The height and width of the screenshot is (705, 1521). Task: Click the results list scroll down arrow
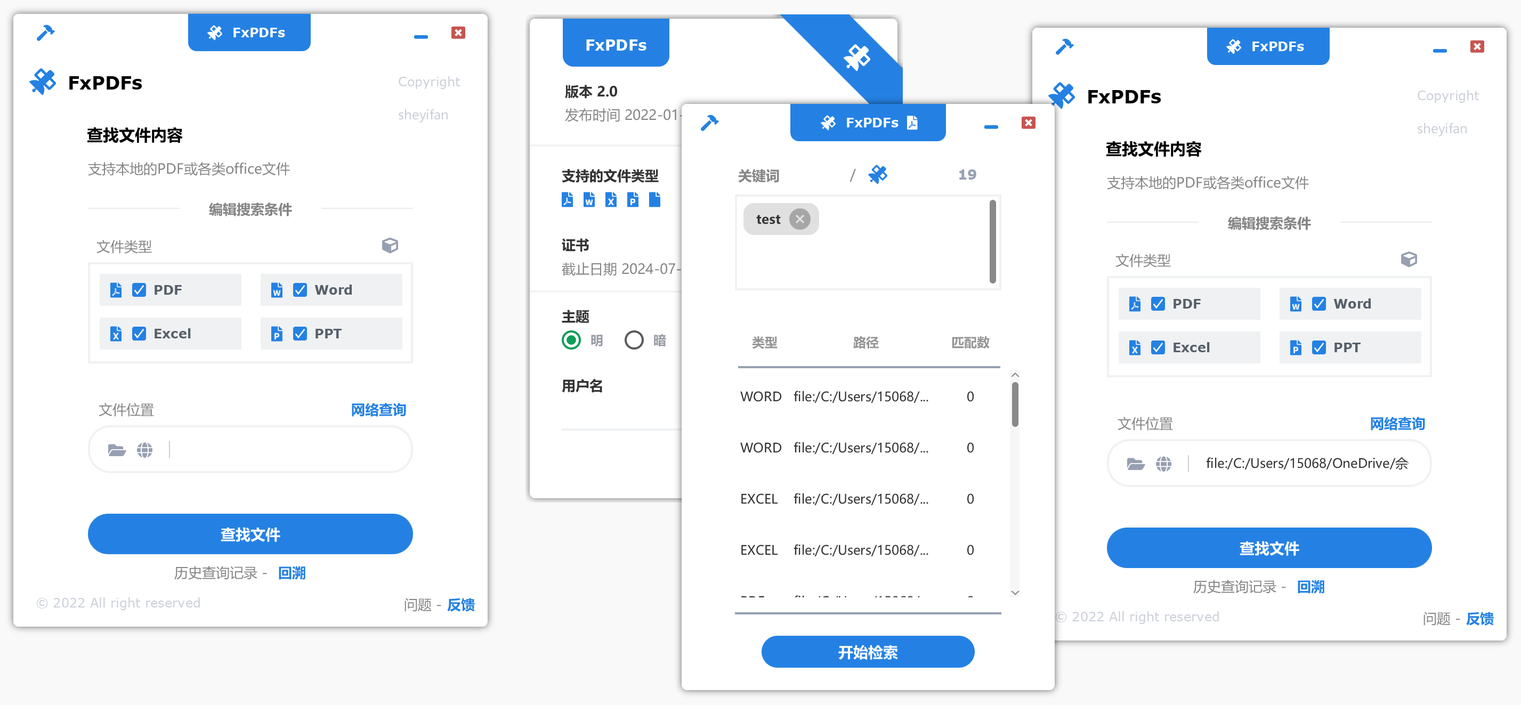pos(1014,592)
